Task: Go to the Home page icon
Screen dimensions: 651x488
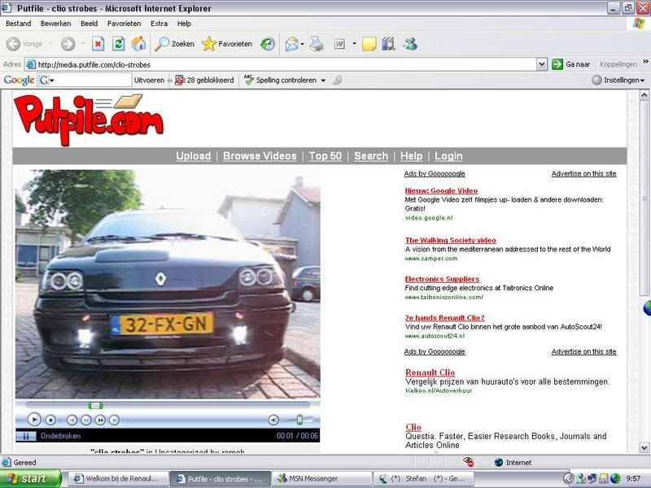Action: [138, 44]
